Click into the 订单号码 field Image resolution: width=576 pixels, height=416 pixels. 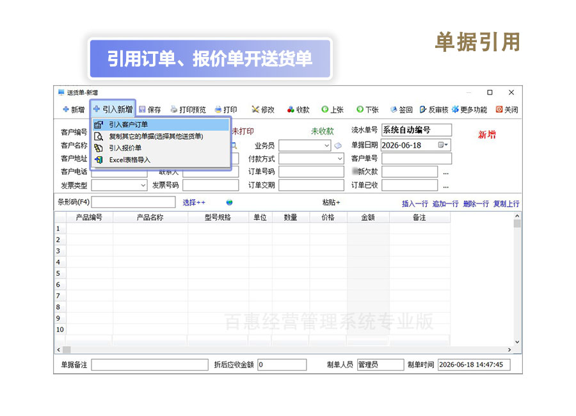pos(312,172)
